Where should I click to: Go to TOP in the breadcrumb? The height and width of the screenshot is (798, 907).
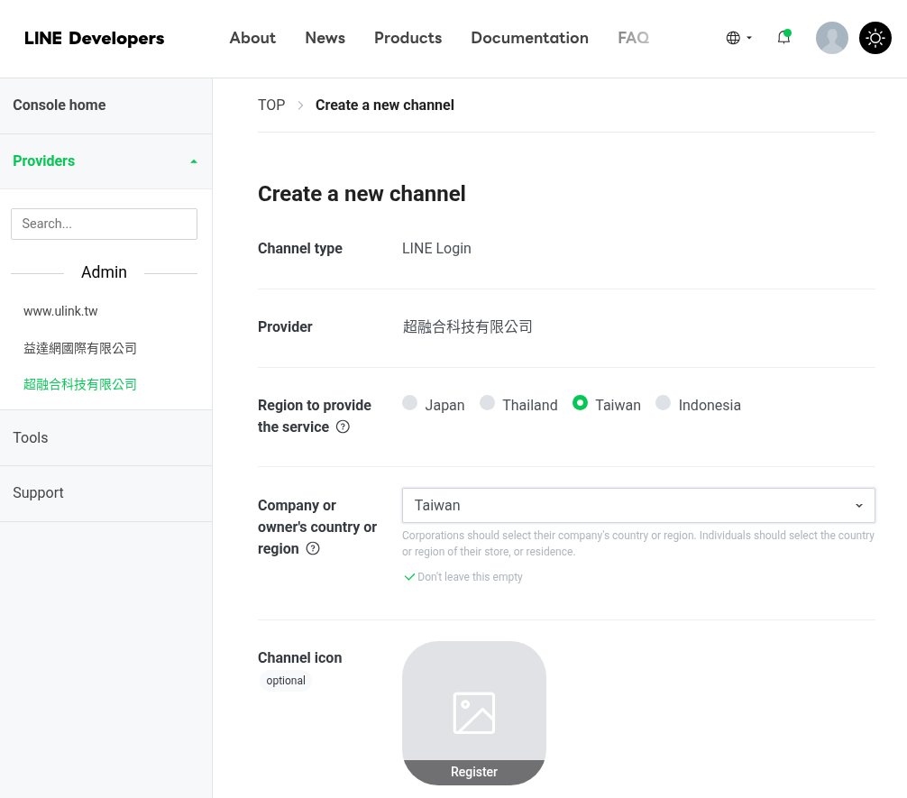[271, 105]
